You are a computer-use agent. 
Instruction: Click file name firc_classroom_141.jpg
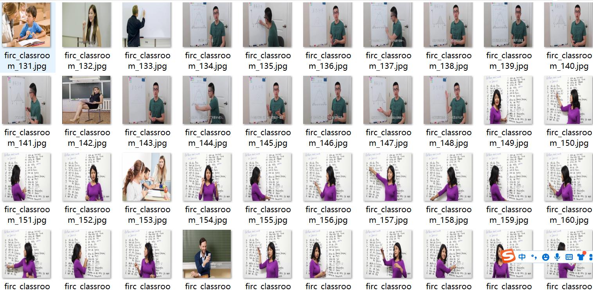[x=27, y=138]
